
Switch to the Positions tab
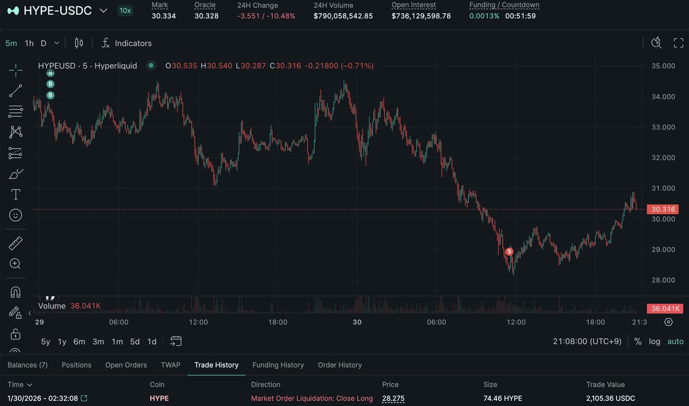click(76, 365)
